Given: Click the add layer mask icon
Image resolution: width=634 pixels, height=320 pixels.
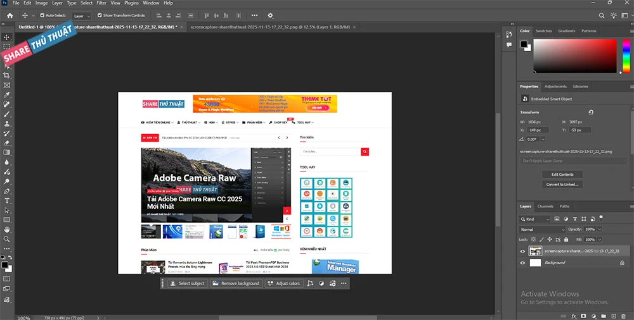Looking at the screenshot, I should point(583,316).
